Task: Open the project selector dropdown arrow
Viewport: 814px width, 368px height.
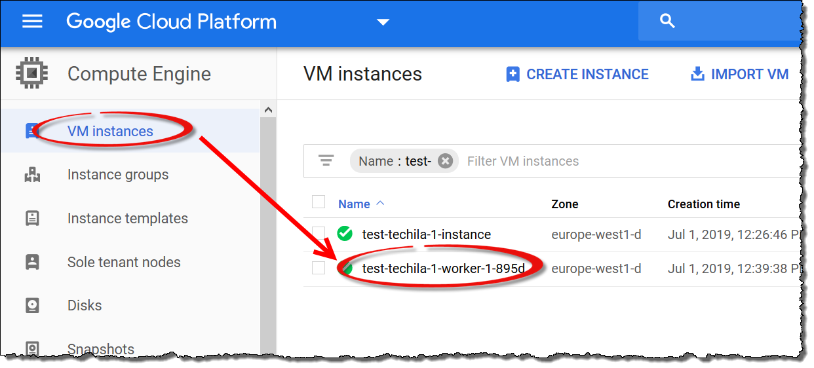Action: click(383, 22)
